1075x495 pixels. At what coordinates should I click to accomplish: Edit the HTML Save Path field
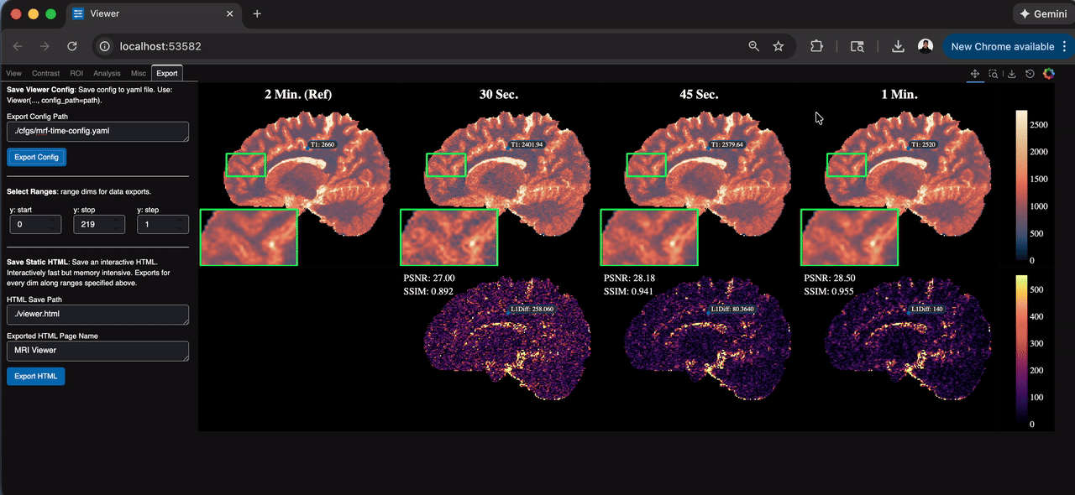click(x=97, y=315)
